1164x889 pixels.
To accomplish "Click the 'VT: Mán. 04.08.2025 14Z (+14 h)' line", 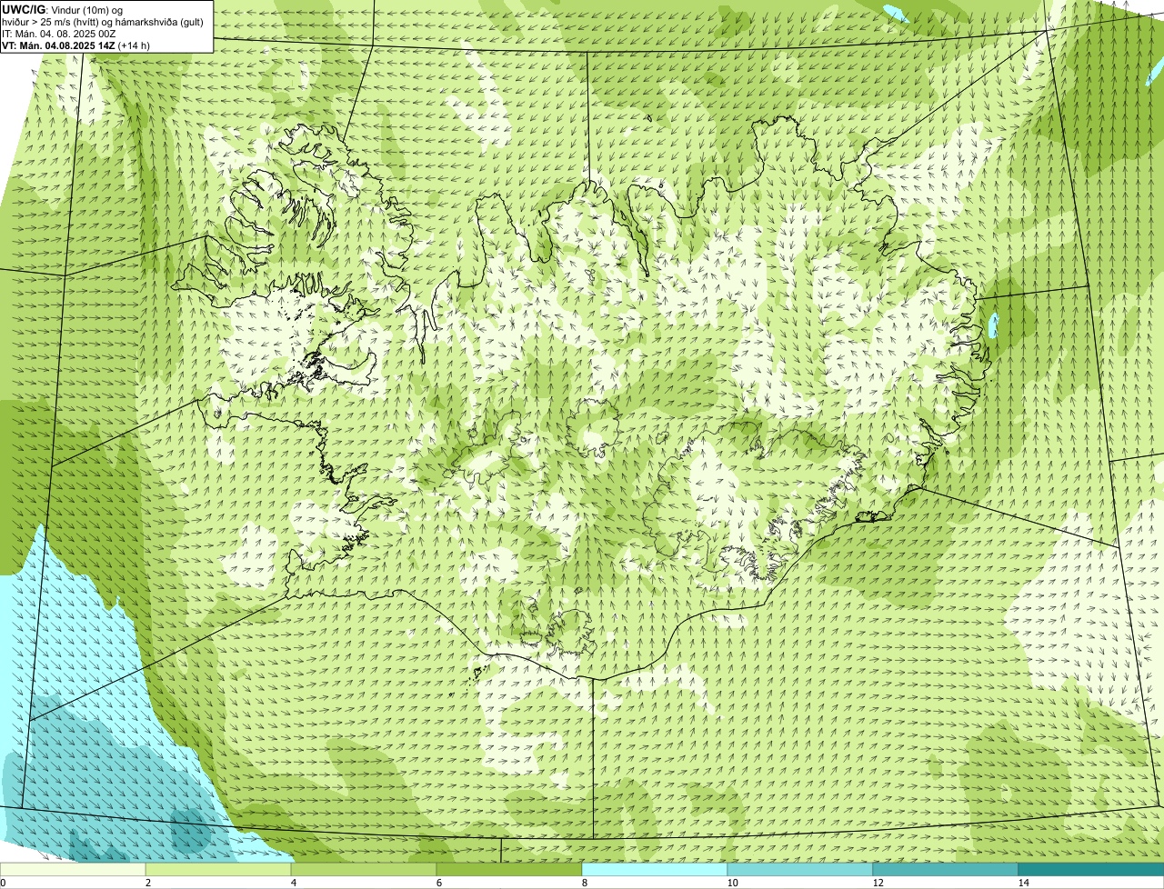I will (x=75, y=45).
